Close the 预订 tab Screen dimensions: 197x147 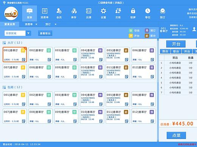point(56,24)
